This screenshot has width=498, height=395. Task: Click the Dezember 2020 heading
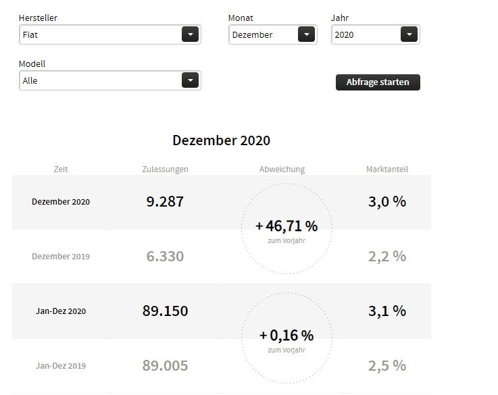[221, 140]
